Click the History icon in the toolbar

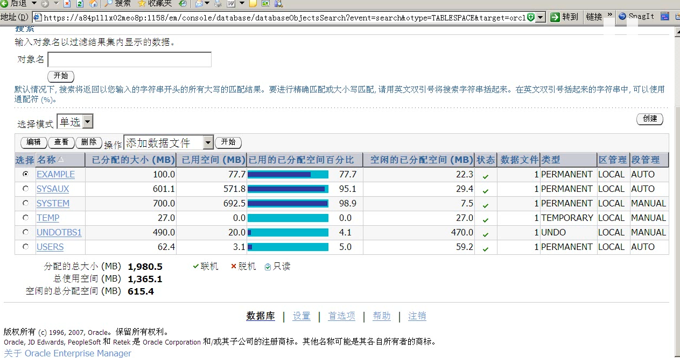click(x=183, y=3)
